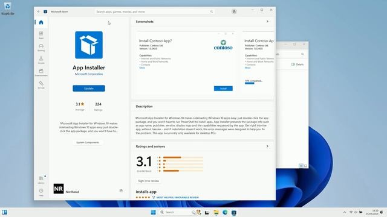Screen dimensions: 387x217
Task: Open the user profile account icon
Action: (234, 11)
